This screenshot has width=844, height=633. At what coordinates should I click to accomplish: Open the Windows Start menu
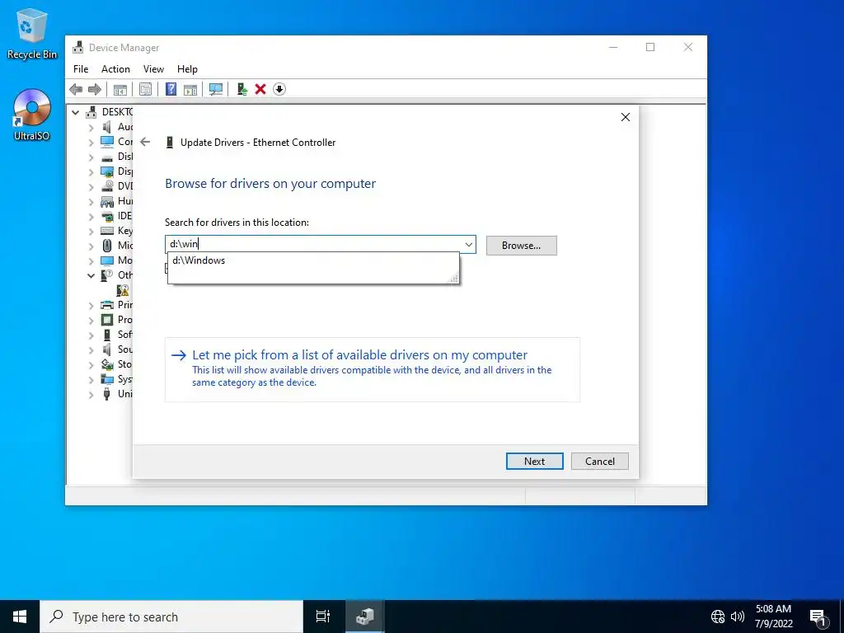click(x=20, y=617)
